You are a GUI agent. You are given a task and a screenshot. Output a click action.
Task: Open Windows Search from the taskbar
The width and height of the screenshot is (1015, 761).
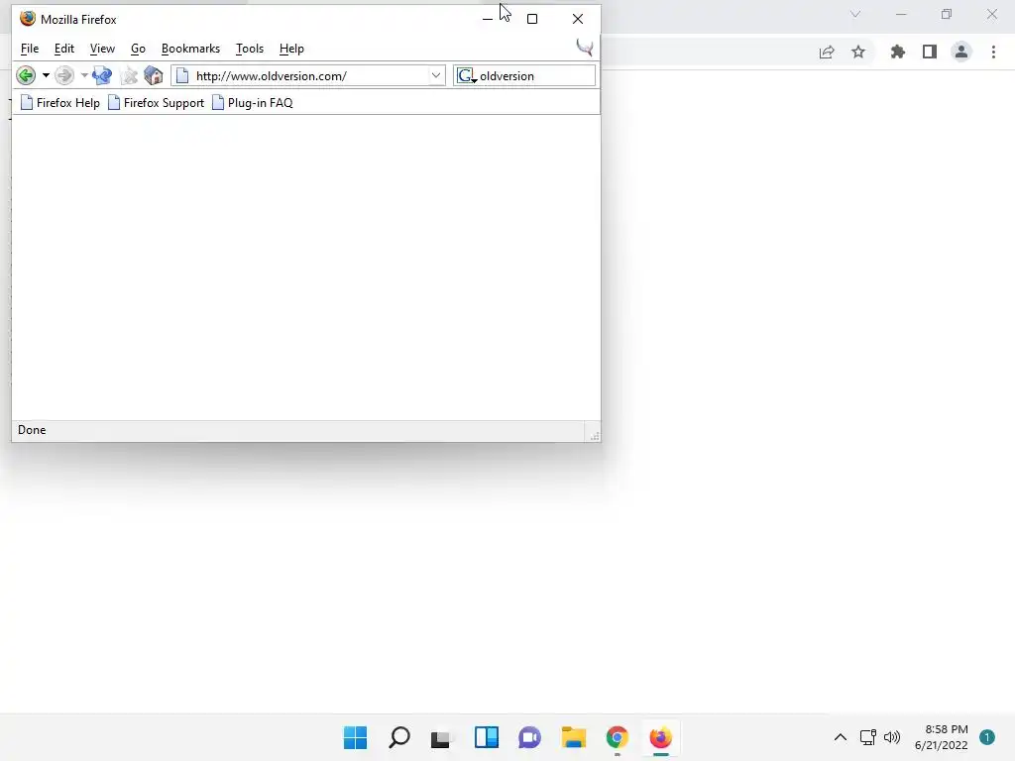click(x=399, y=737)
